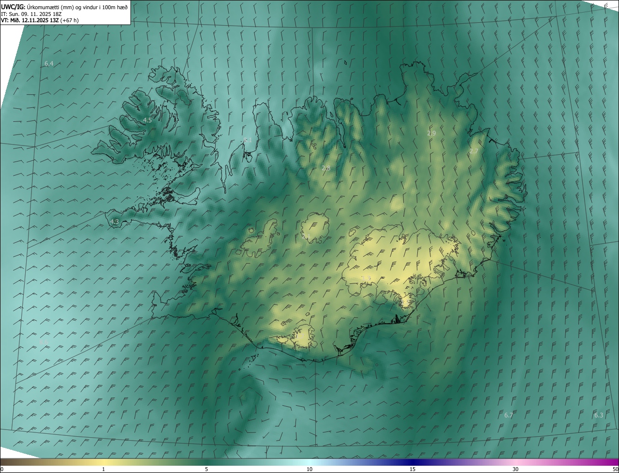Click the 8.1 value label on the map
Image resolution: width=619 pixels, height=473 pixels.
[x=248, y=140]
